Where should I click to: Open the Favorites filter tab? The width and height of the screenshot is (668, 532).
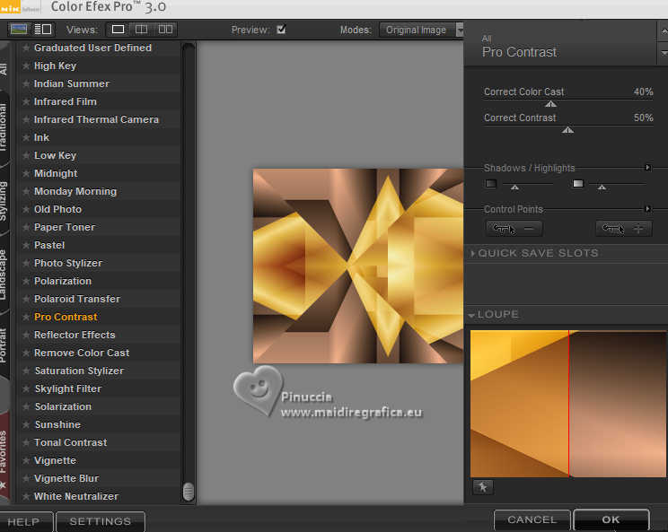(x=4, y=453)
